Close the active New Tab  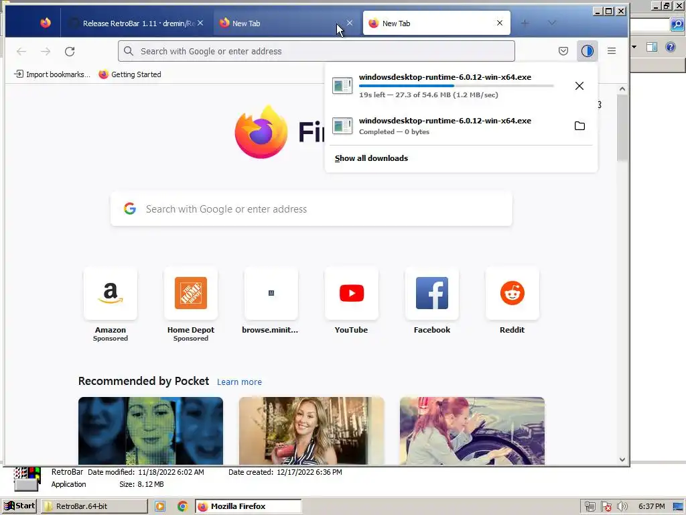tap(500, 23)
